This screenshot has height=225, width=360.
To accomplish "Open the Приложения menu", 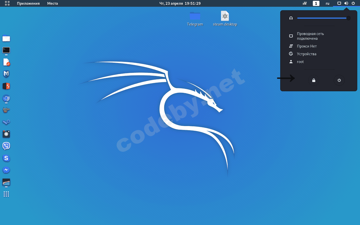I will [28, 3].
